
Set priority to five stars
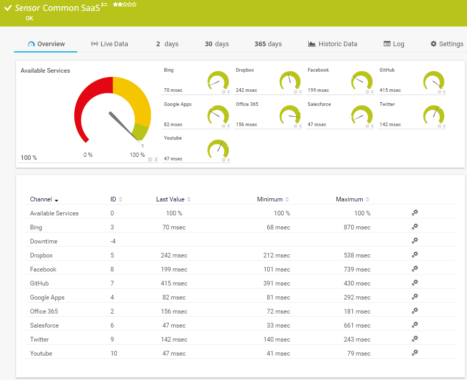tap(134, 4)
